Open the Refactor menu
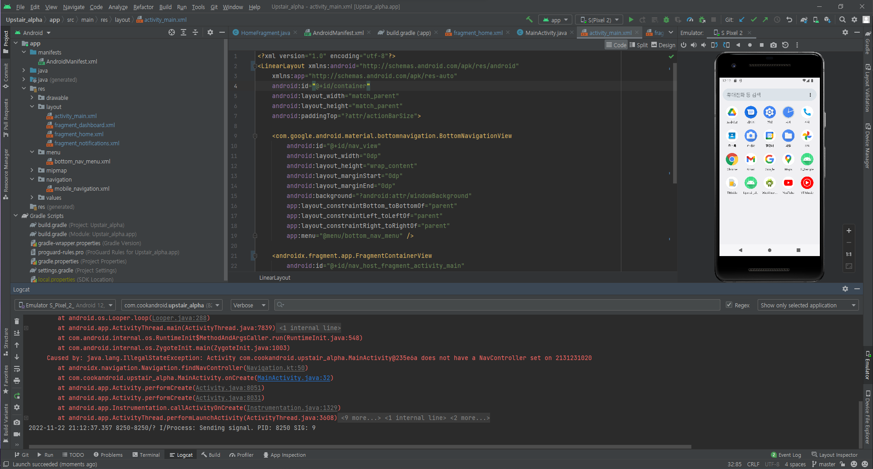Viewport: 873px width, 469px height. pyautogui.click(x=143, y=7)
